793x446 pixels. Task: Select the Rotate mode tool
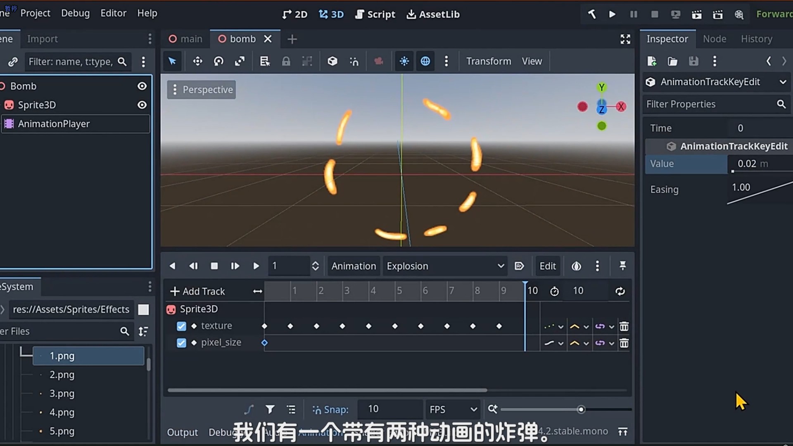click(218, 62)
